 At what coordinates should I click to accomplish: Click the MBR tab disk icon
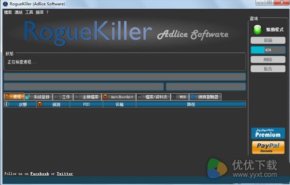click(174, 97)
